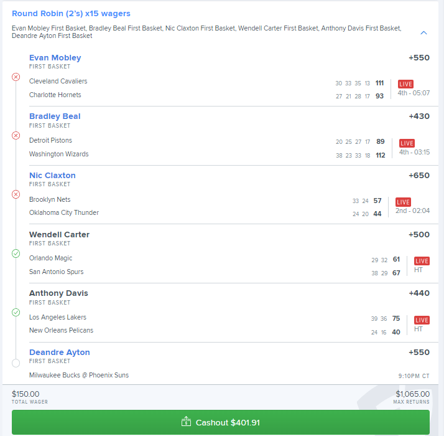Click the LIVE badge for Nets vs Thunder
Viewport: 444px width, 436px height.
[403, 202]
